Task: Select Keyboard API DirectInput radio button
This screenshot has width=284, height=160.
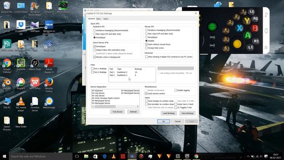Action: pyautogui.click(x=95, y=37)
